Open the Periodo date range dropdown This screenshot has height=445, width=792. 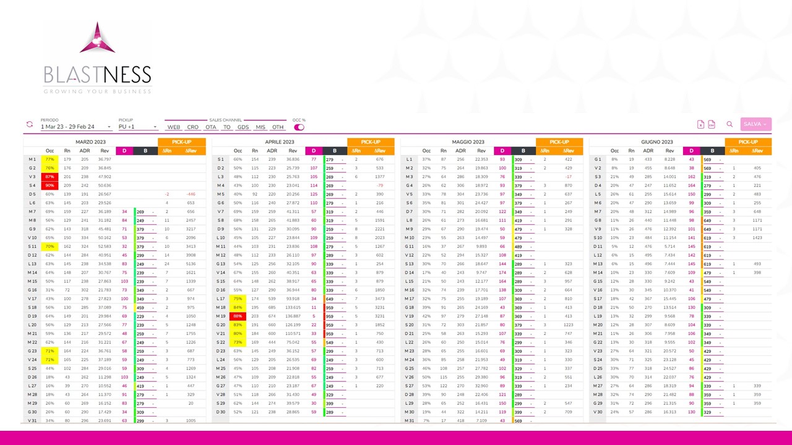point(75,127)
